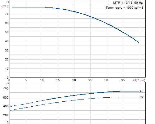Image resolution: width=155 pixels, height=124 pixels.
Task: Click the P2 power curve label
Action: [141, 97]
